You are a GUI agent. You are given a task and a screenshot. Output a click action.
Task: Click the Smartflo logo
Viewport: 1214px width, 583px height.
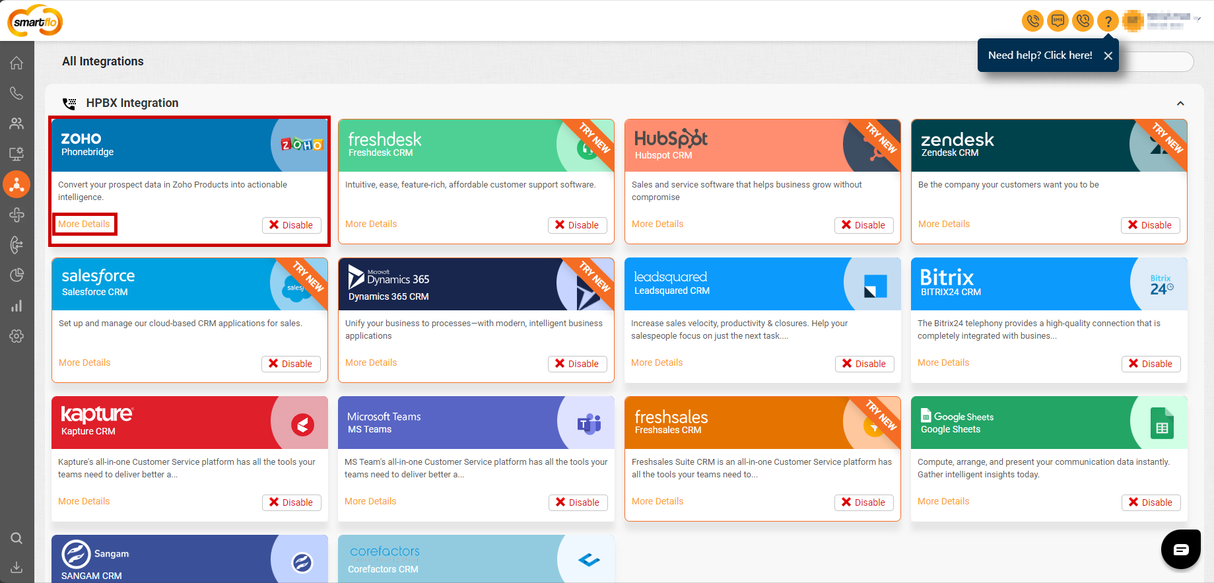(x=35, y=21)
